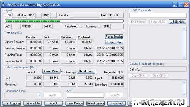Click Current Session duration 00:03:38
Image resolution: width=190 pixels, height=107 pixels.
pos(34,42)
